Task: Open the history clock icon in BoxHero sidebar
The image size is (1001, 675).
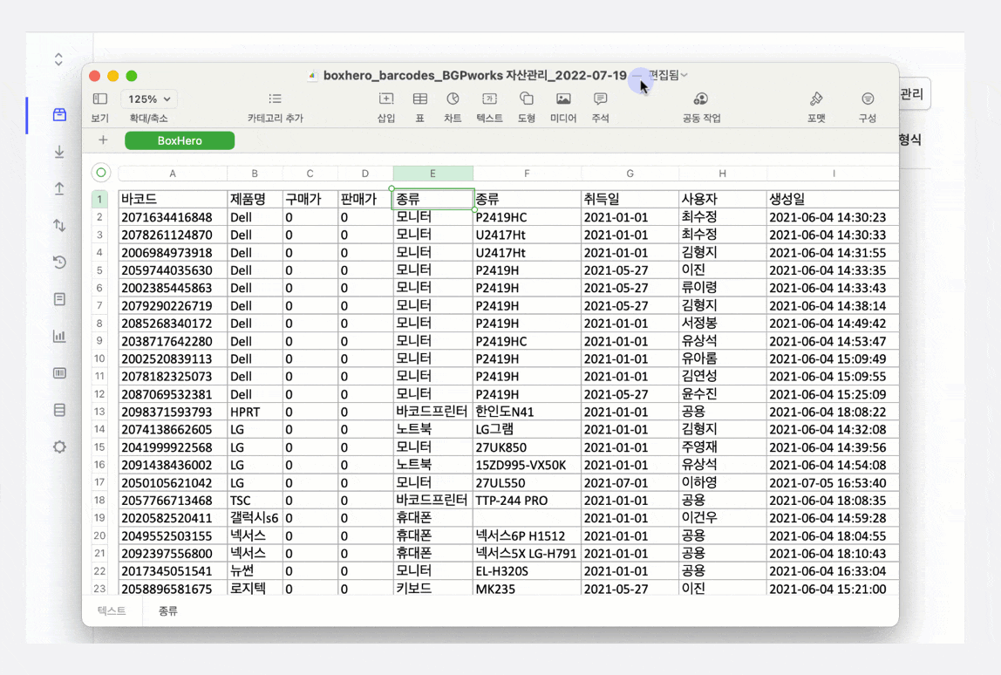Action: [59, 262]
